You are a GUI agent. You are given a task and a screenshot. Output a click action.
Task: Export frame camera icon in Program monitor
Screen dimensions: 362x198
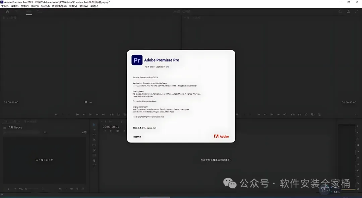[x=306, y=114]
